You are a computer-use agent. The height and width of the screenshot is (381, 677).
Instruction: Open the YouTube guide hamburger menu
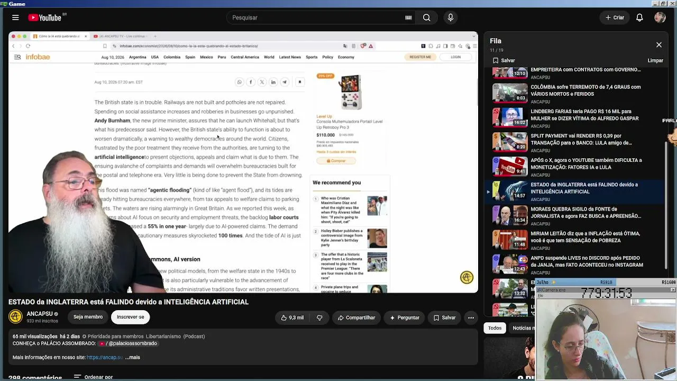(15, 17)
